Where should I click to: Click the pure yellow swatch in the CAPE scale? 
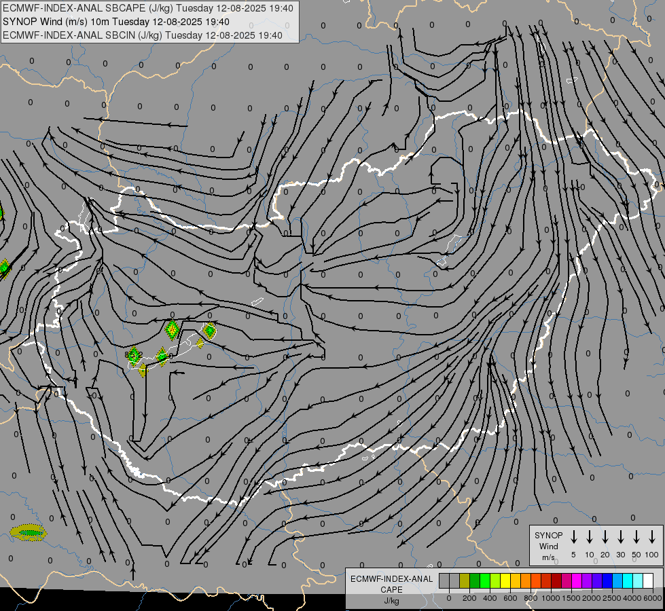(x=505, y=581)
